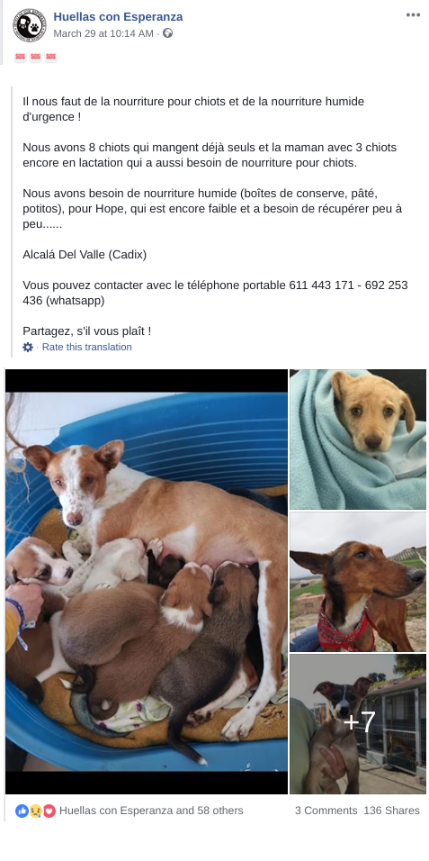Open the dog with red bandana photo

[358, 582]
